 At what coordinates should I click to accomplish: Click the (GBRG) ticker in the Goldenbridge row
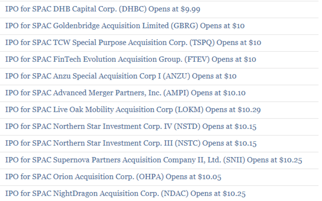pos(185,26)
